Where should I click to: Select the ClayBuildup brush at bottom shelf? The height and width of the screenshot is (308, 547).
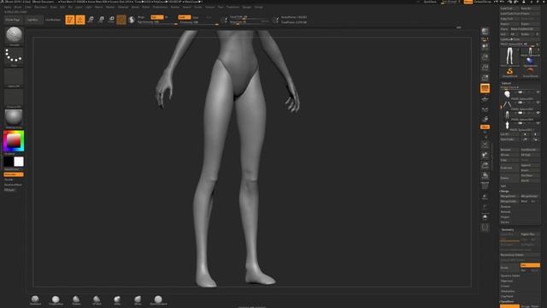[x=56, y=299]
